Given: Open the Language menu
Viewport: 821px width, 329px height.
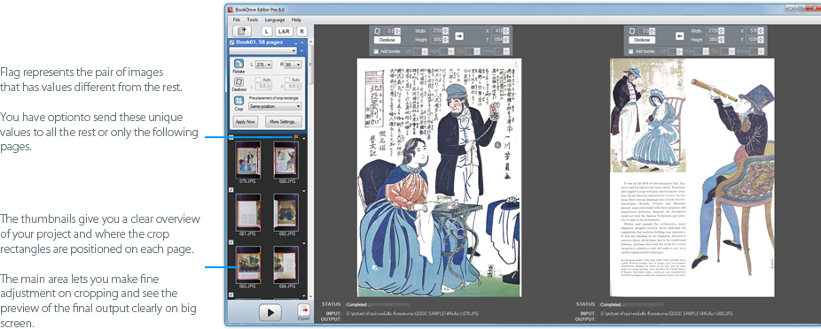Looking at the screenshot, I should click(275, 19).
